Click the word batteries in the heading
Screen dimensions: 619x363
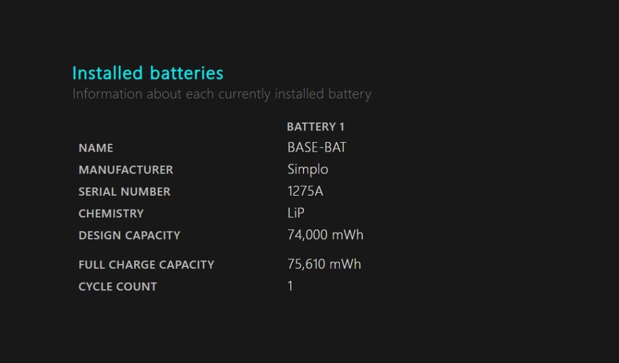186,74
